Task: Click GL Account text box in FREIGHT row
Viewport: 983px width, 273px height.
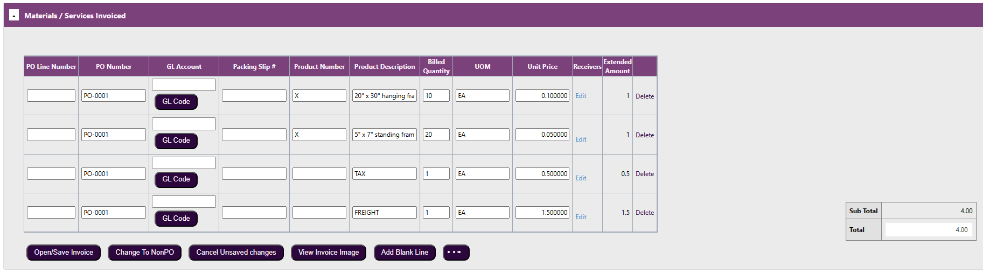Action: click(184, 202)
